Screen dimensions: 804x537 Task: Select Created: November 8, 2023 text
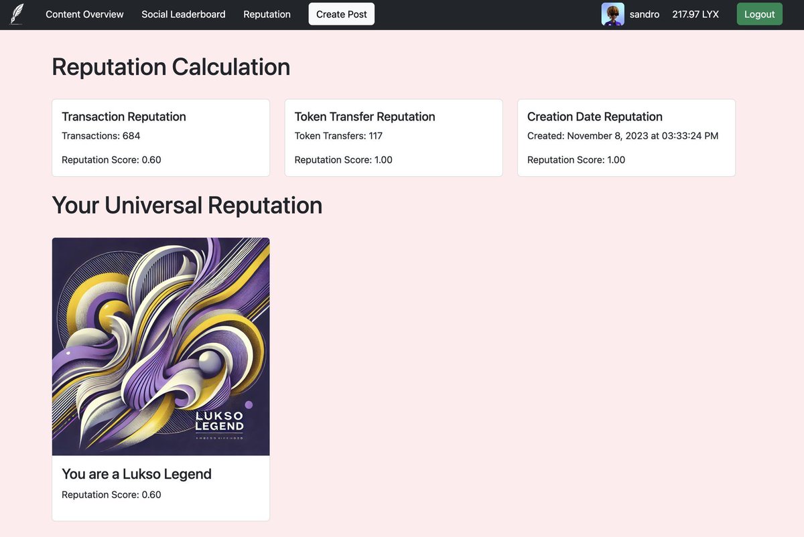622,136
